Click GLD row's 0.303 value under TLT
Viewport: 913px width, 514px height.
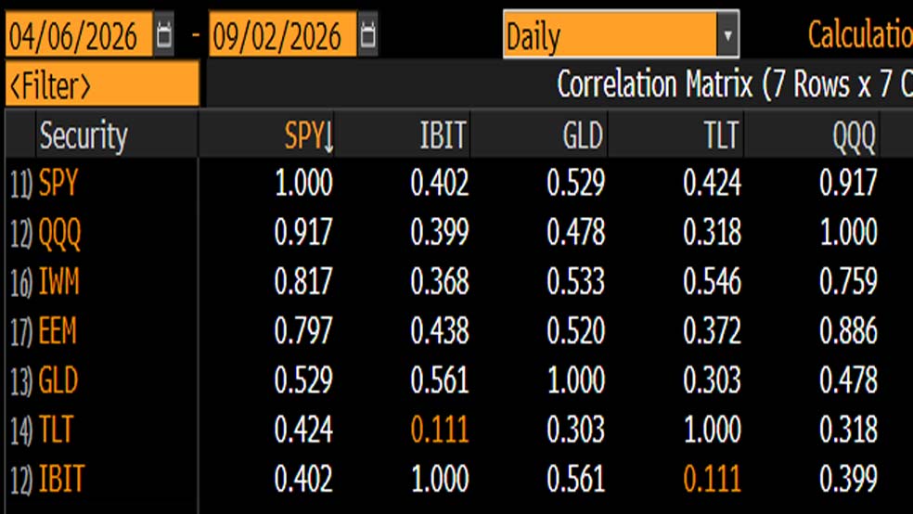712,380
